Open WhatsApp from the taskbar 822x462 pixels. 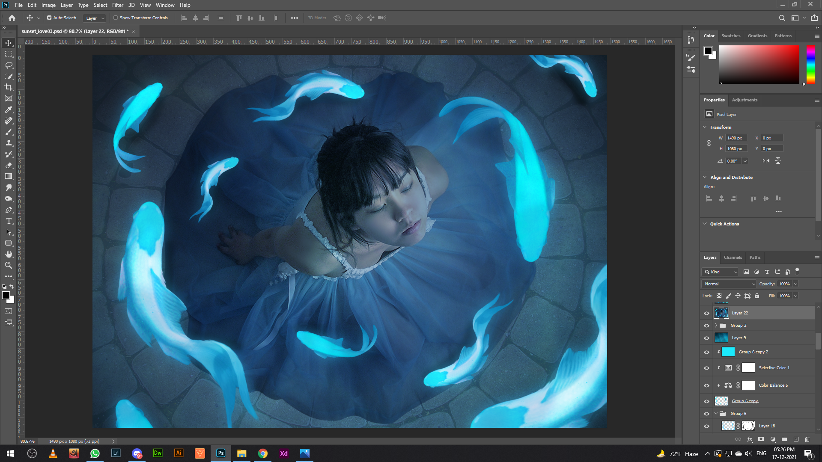[x=95, y=453]
